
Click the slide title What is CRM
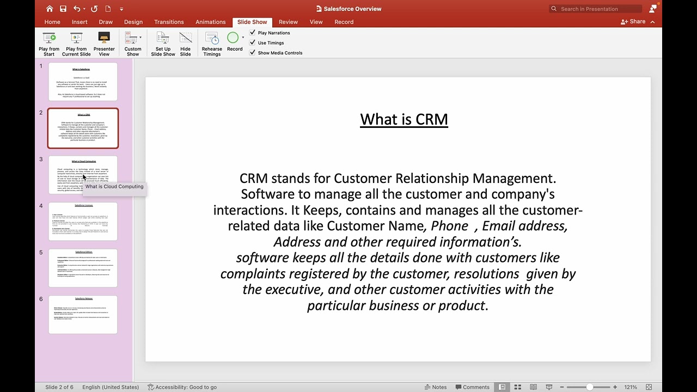coord(404,119)
